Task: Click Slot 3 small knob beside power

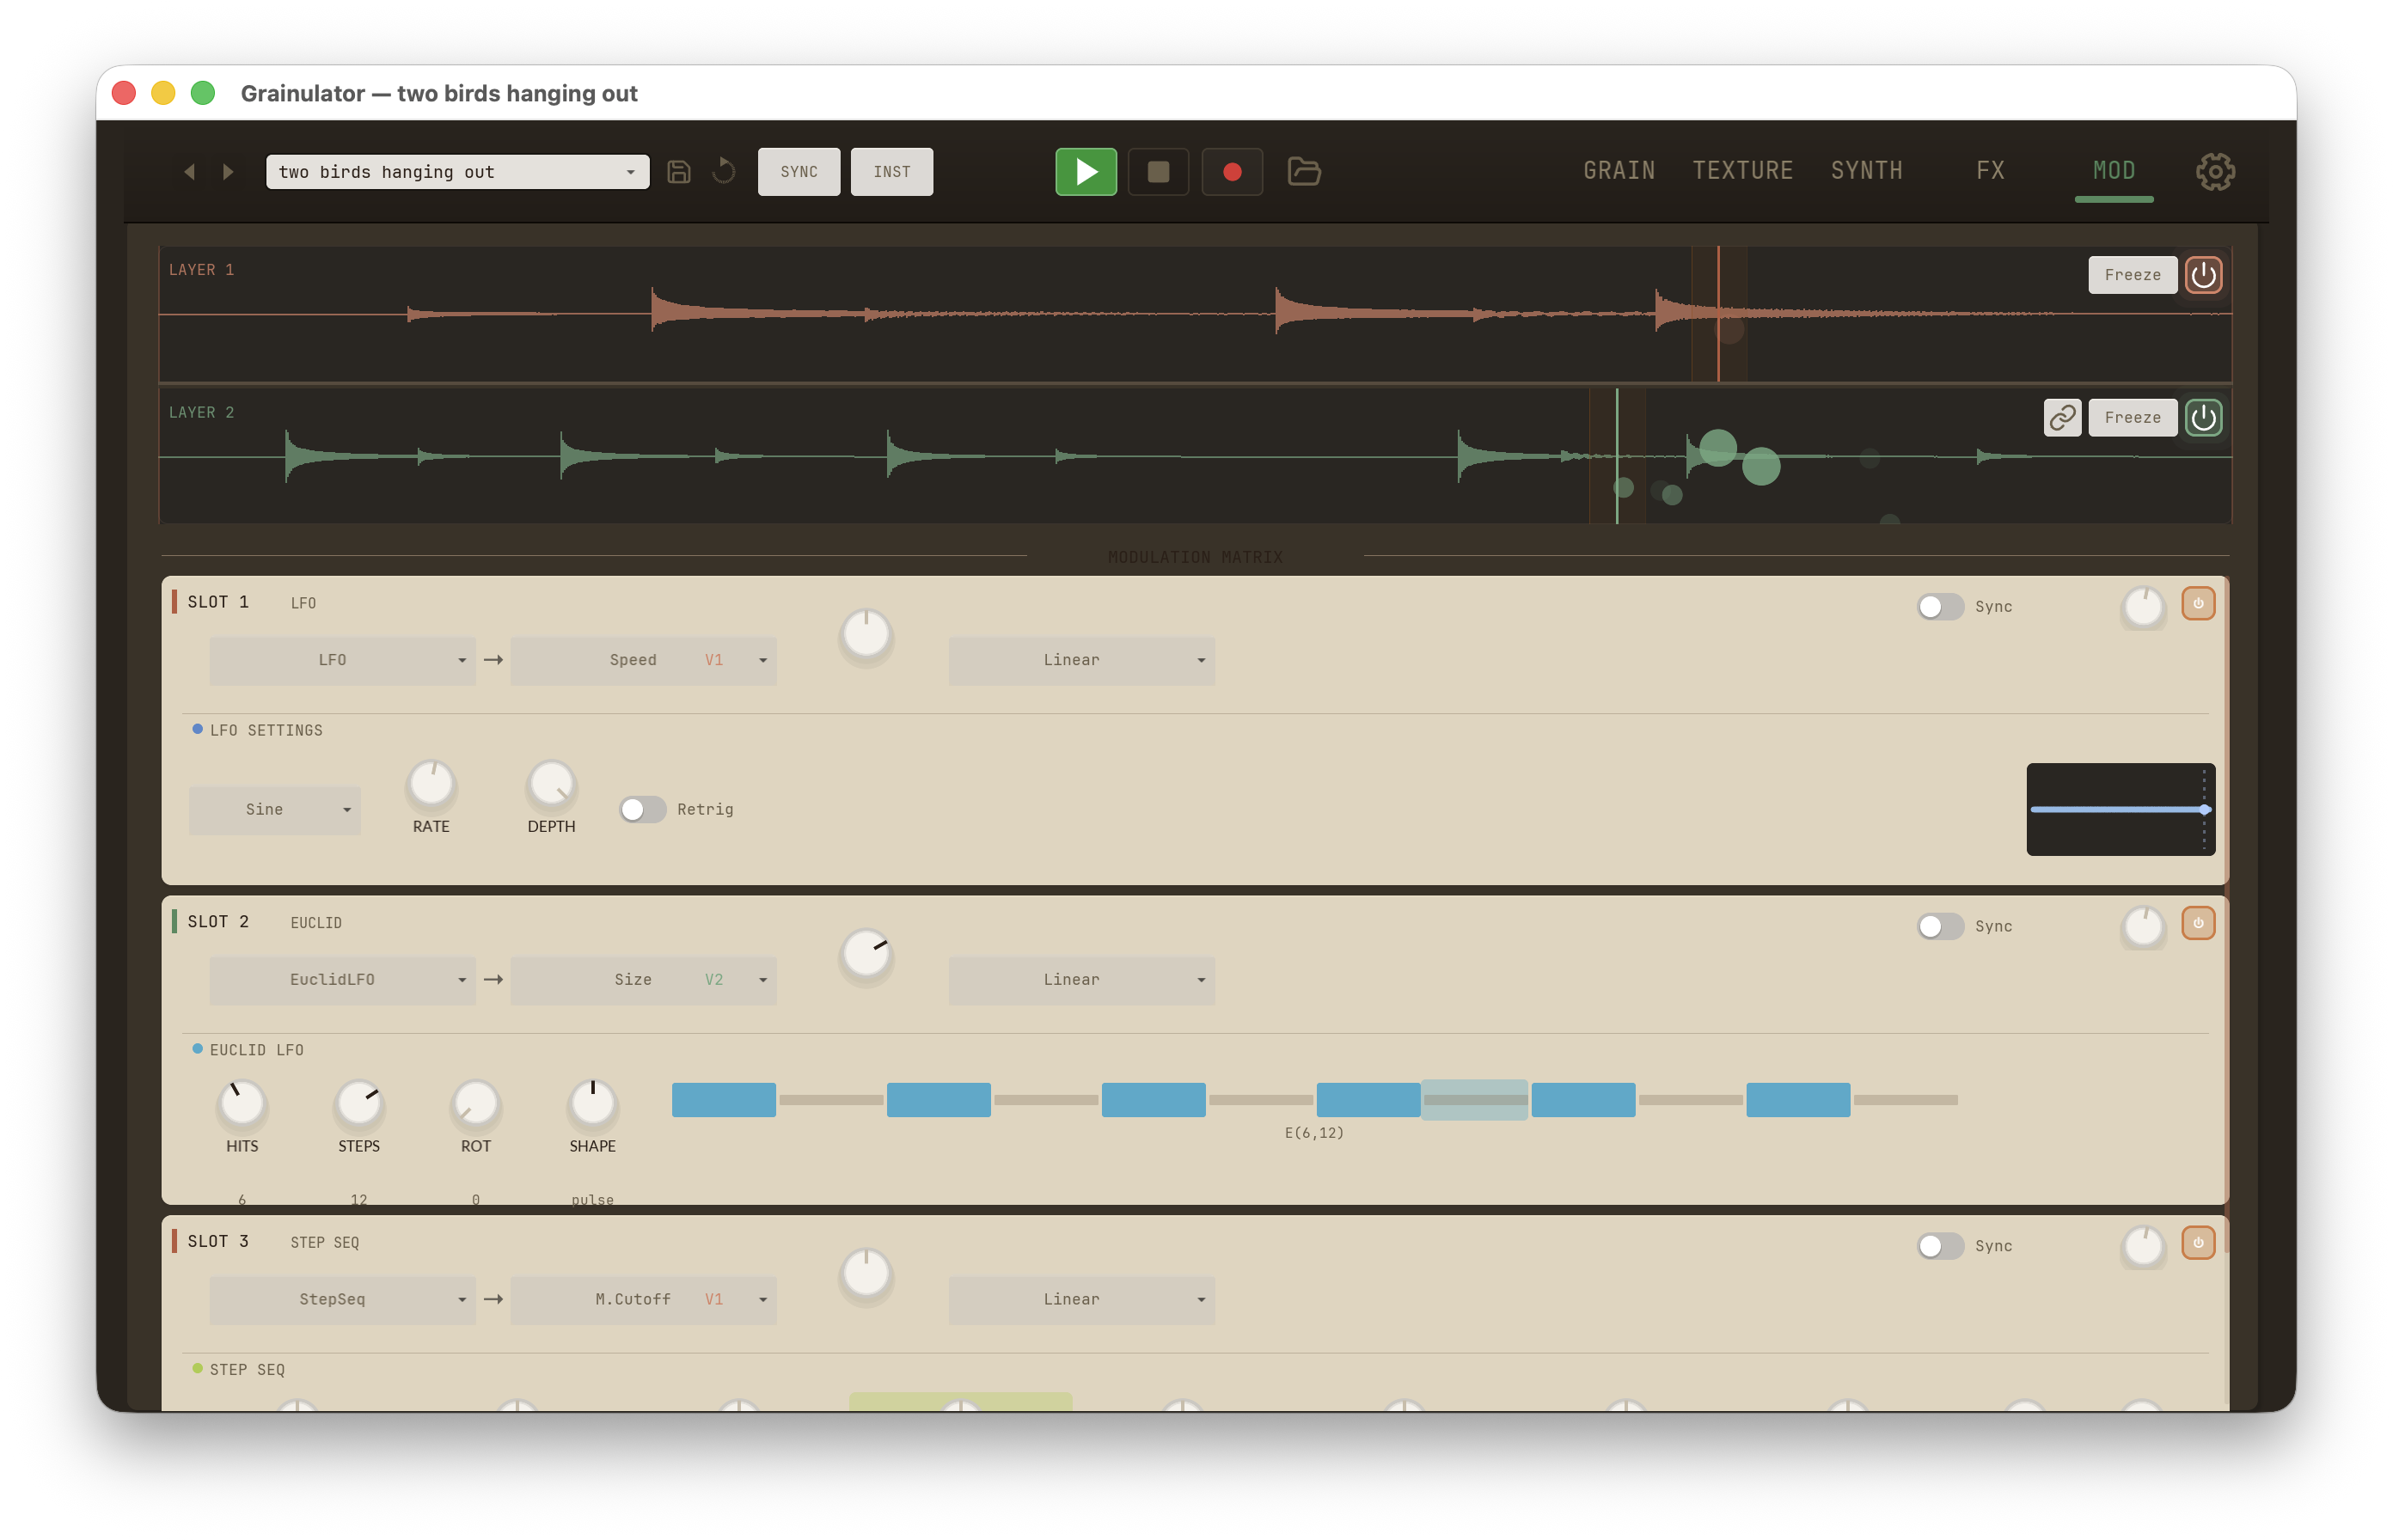Action: 2143,1248
